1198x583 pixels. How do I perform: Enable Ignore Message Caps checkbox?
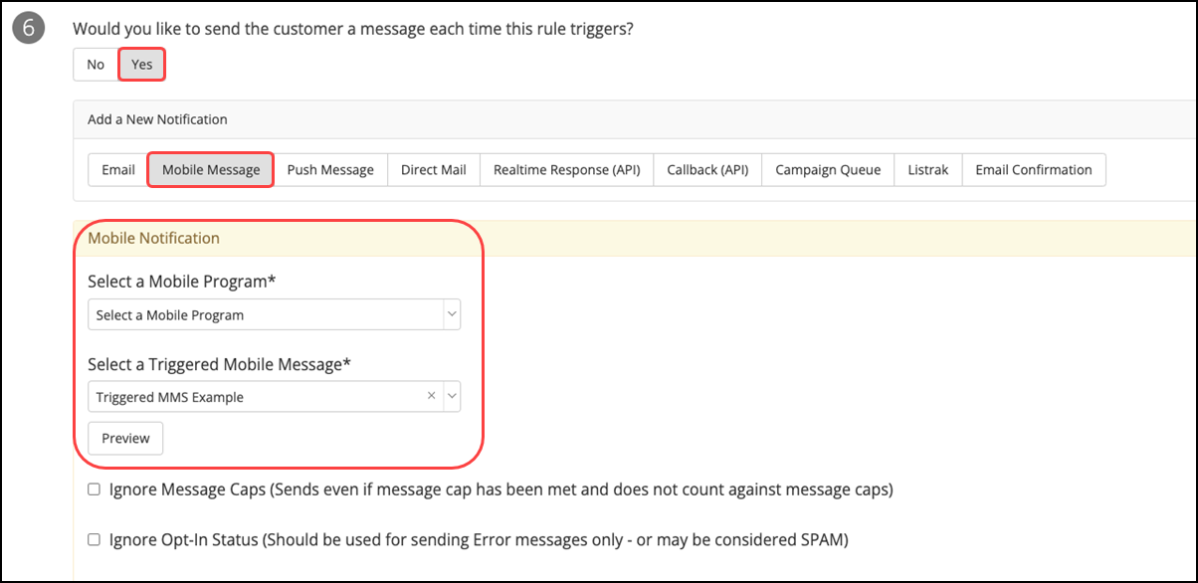94,489
